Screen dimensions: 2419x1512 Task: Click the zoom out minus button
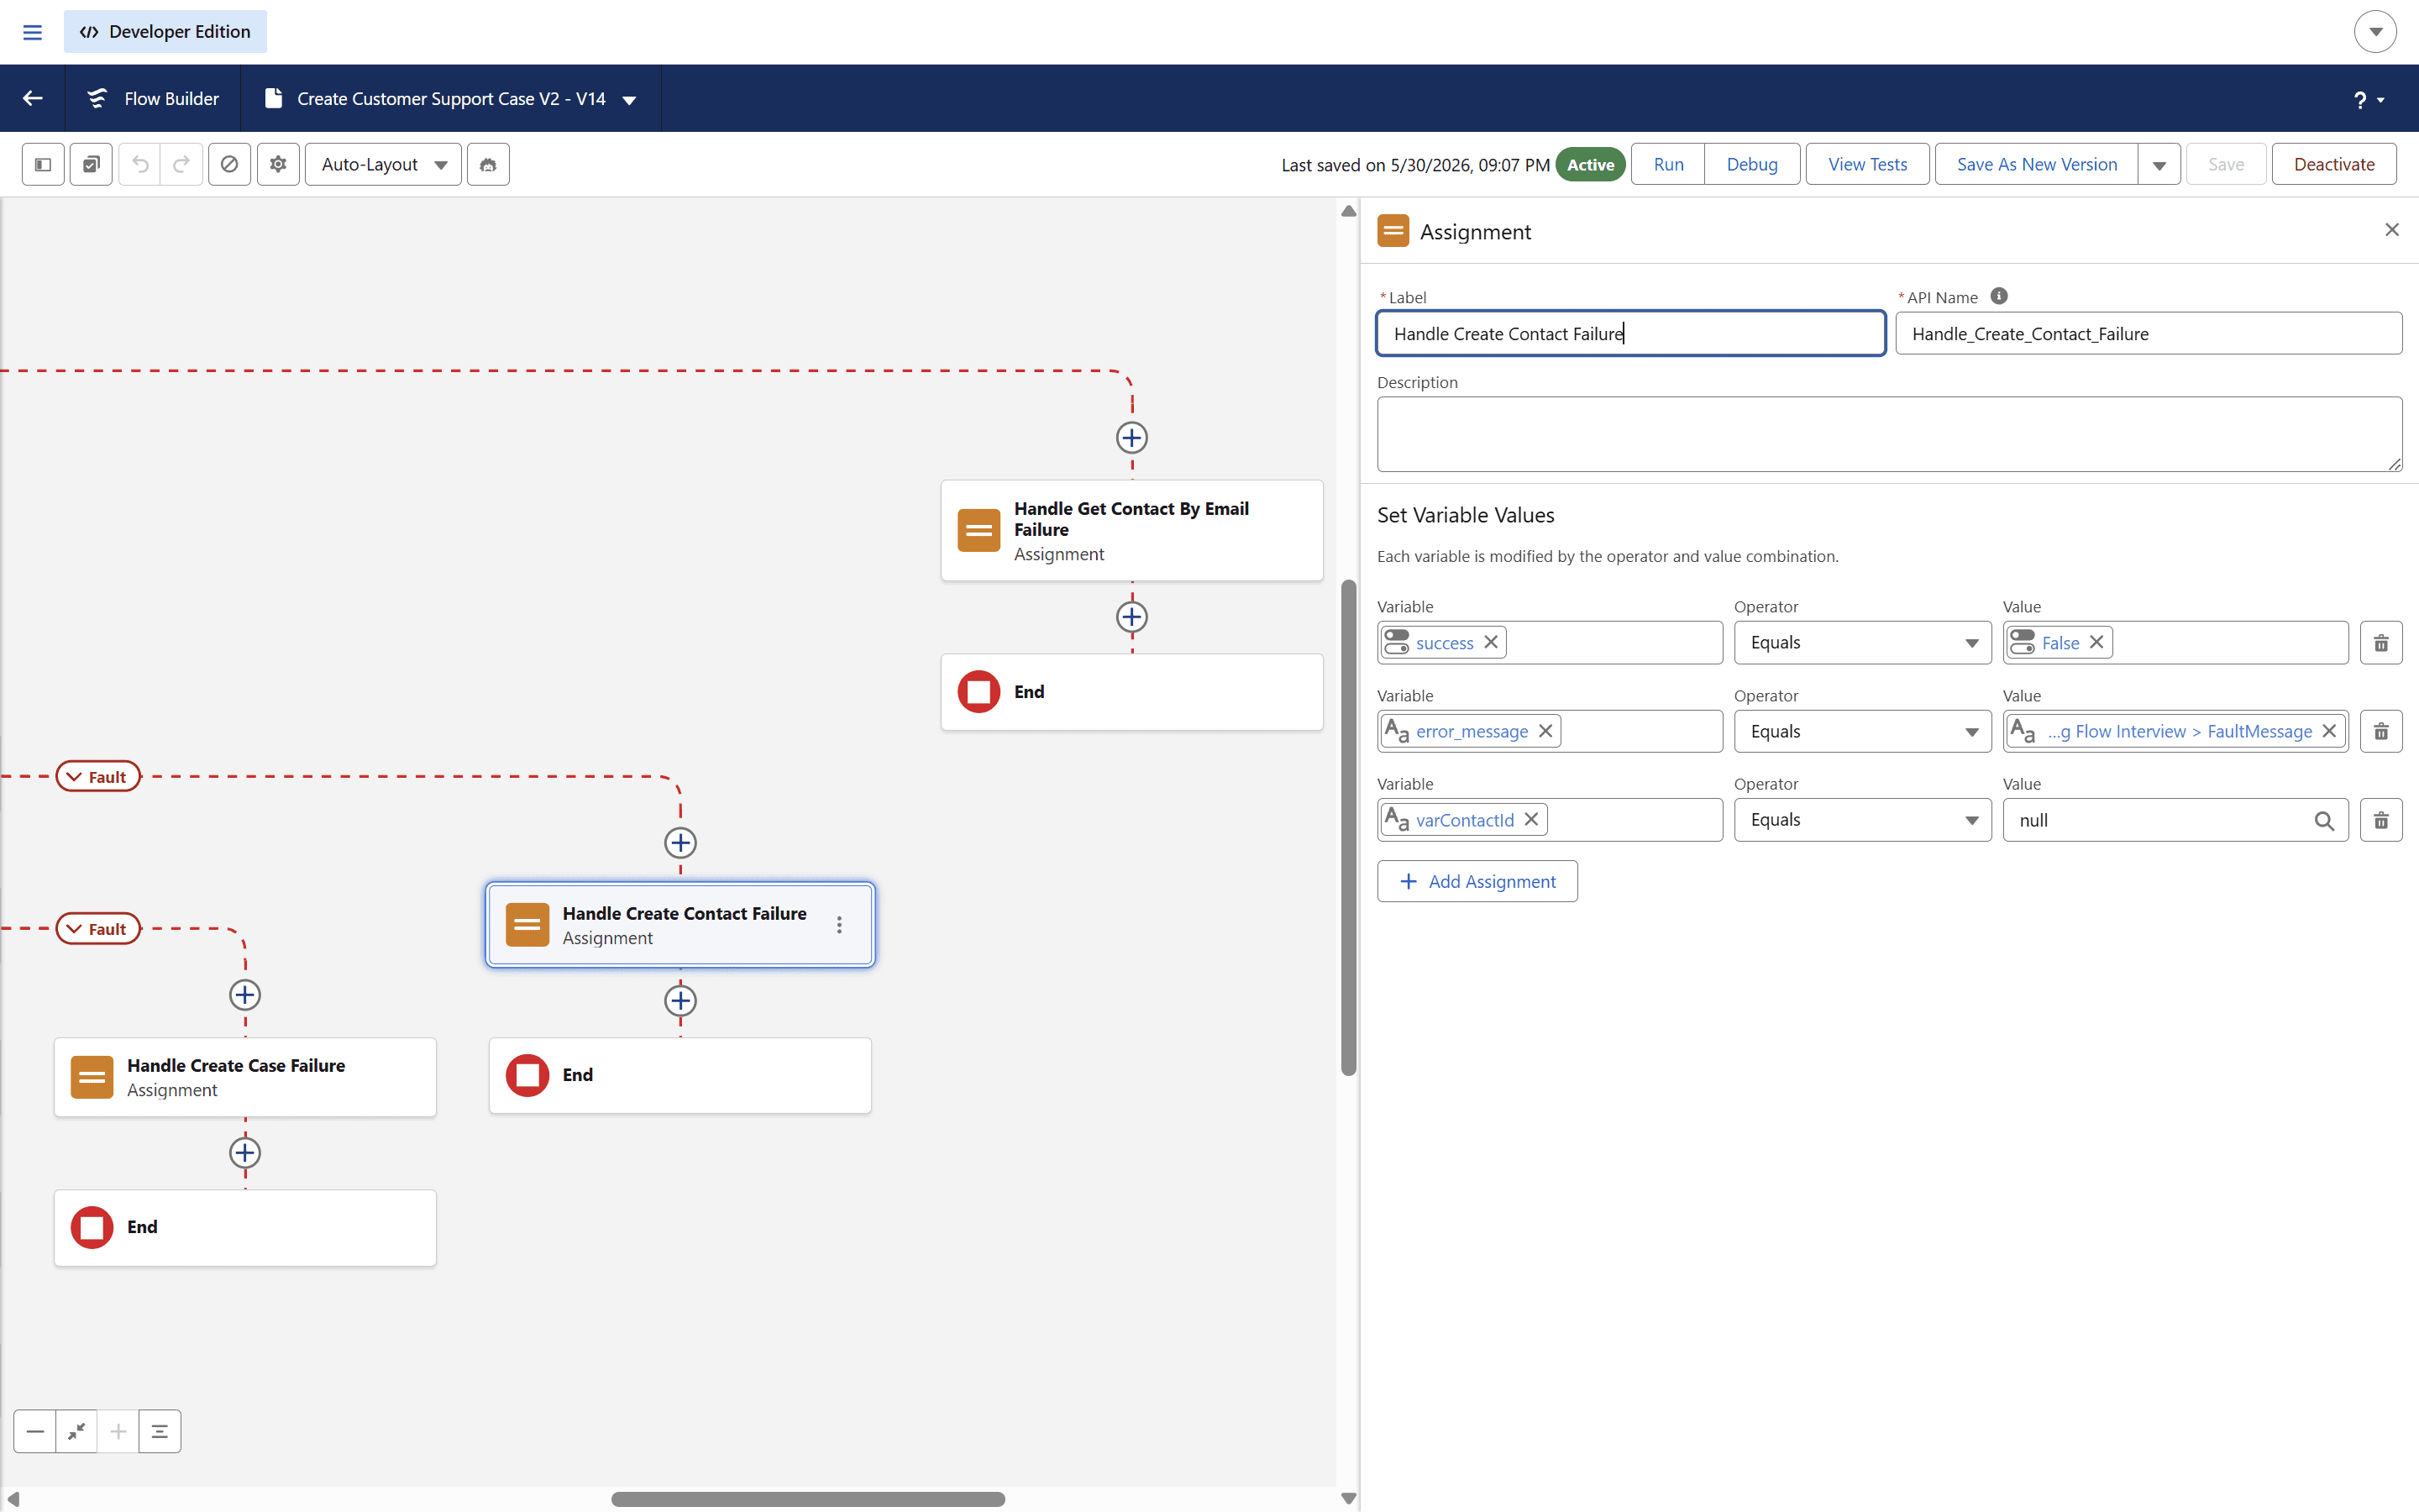[35, 1431]
